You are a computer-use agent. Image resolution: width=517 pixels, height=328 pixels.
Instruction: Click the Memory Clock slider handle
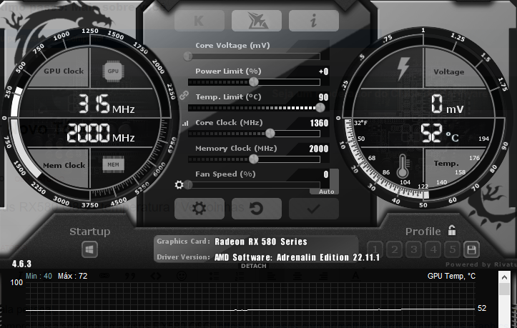coord(254,159)
